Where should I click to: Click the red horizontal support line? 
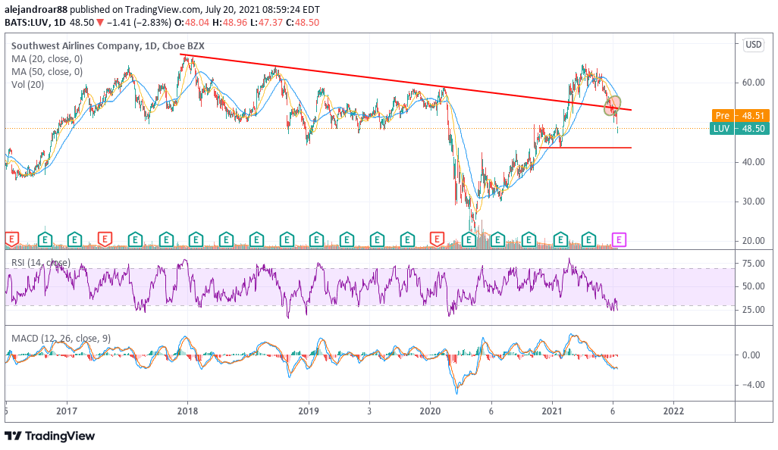pos(585,148)
